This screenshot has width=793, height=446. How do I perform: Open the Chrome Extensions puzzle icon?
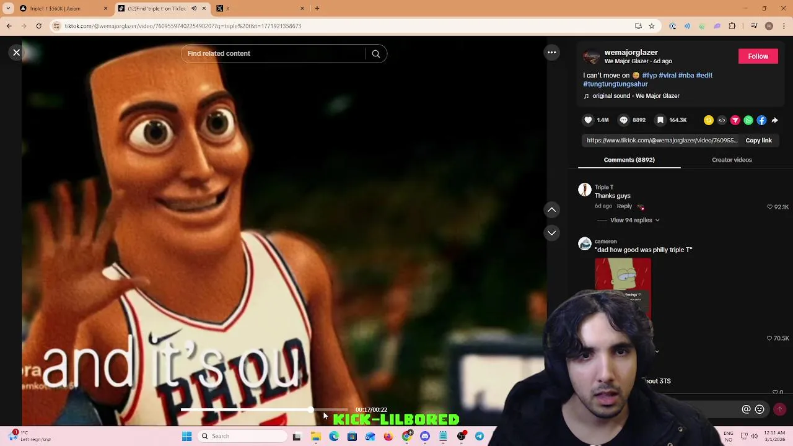pyautogui.click(x=732, y=26)
